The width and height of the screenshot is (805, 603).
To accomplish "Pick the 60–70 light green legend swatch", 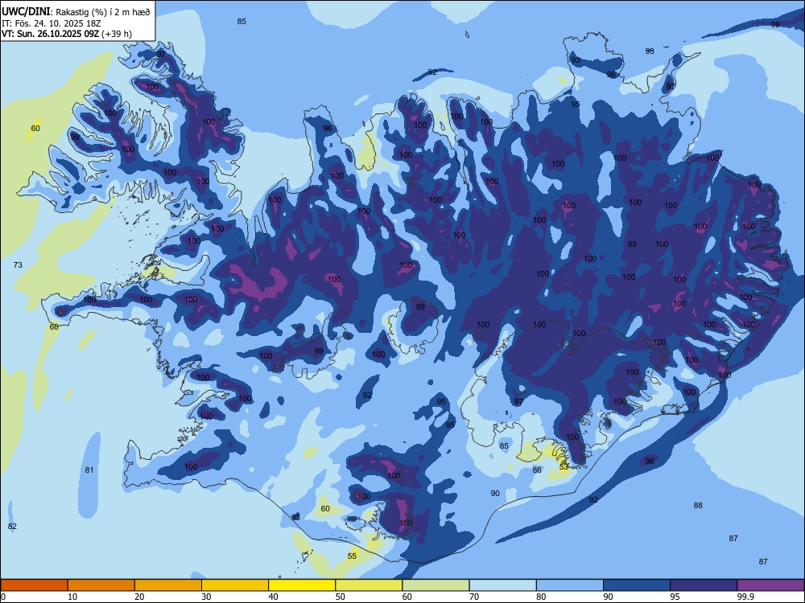I will click(x=436, y=585).
